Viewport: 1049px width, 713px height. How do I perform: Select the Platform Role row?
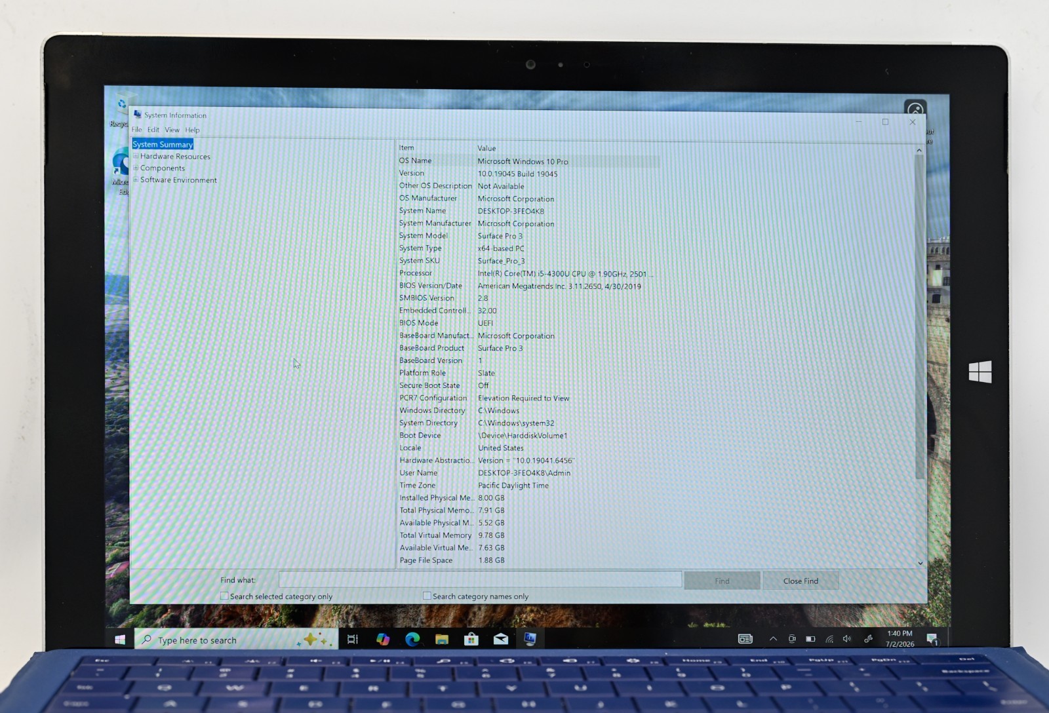(528, 373)
